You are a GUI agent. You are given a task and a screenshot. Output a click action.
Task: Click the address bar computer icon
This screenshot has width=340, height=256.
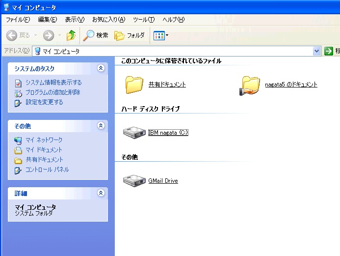[37, 51]
